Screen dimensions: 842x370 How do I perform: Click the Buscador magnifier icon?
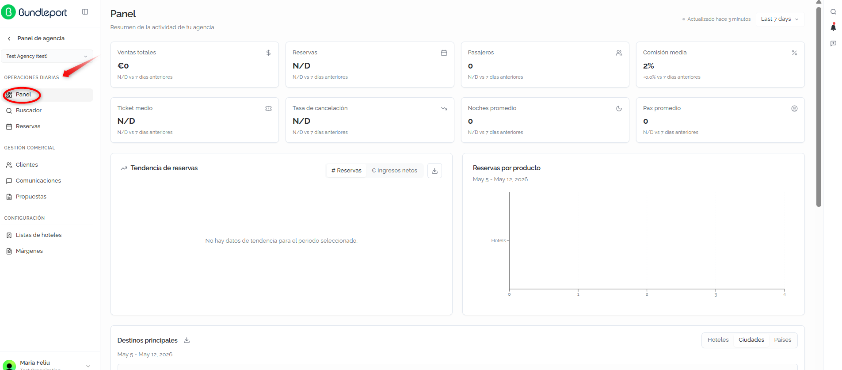(x=9, y=111)
